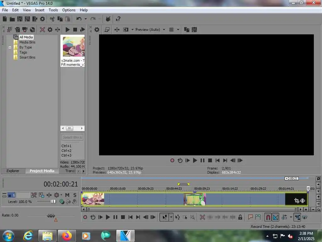This screenshot has width=322, height=242.
Task: Open the What's This help icon
Action: coord(118,19)
